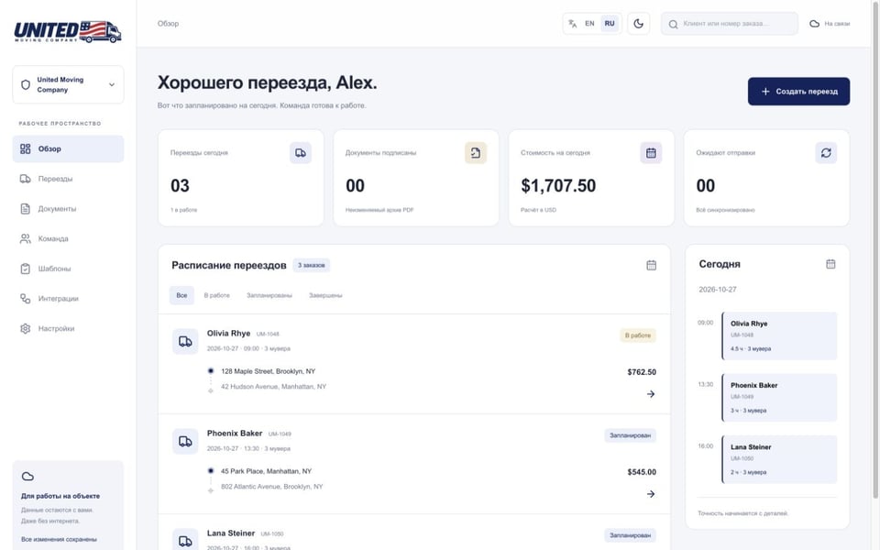Viewport: 880px width, 550px height.
Task: Click calendar icon in Расписание переездов header
Action: click(x=651, y=265)
